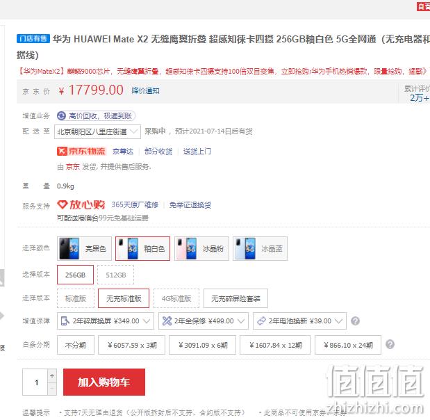This screenshot has height=420, width=430.
Task: Click the 加入购物车 button
Action: (104, 382)
